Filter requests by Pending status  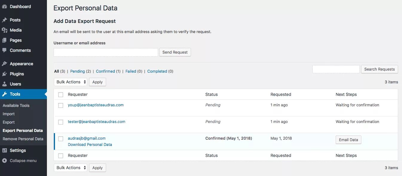(77, 71)
